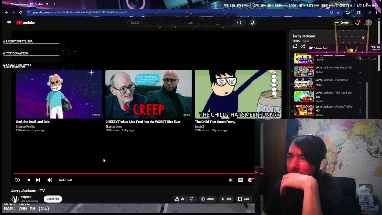Like the video (2k thumbs up)

click(179, 199)
